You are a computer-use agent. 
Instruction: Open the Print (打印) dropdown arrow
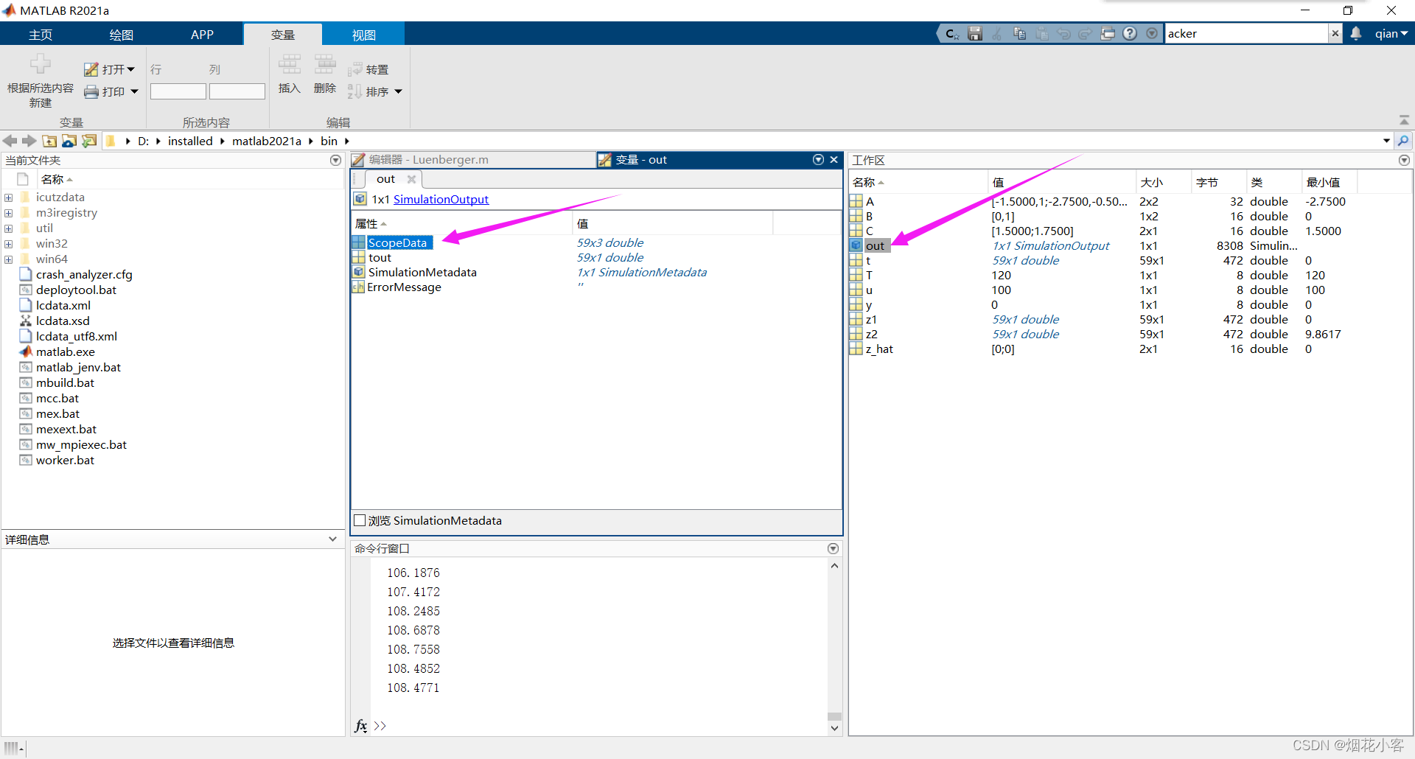click(134, 91)
